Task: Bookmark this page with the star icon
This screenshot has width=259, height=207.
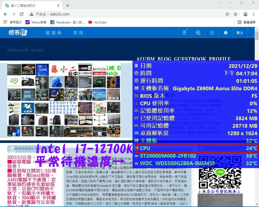Action: [x=235, y=14]
